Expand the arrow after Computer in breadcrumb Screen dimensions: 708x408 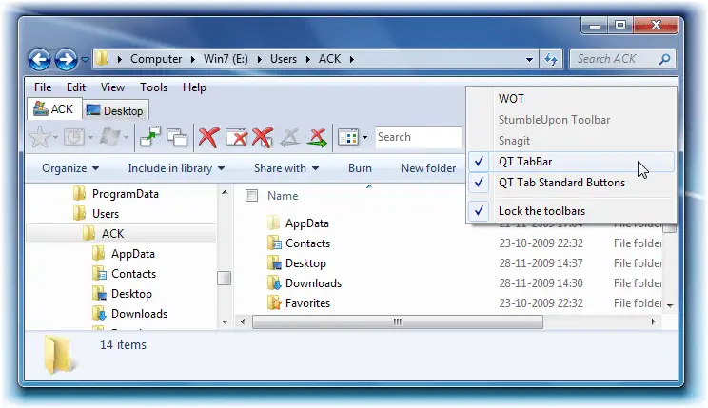click(x=193, y=59)
